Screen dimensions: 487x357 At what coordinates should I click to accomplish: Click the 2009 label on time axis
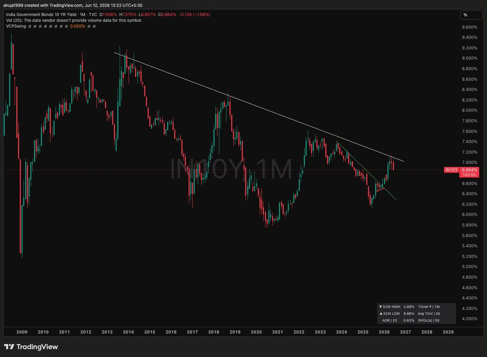(x=22, y=332)
